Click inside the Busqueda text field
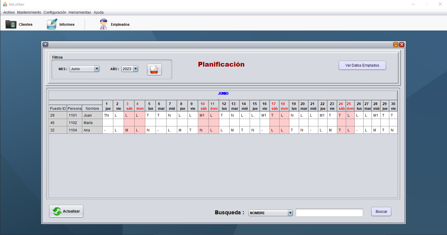The width and height of the screenshot is (447, 235). [329, 212]
